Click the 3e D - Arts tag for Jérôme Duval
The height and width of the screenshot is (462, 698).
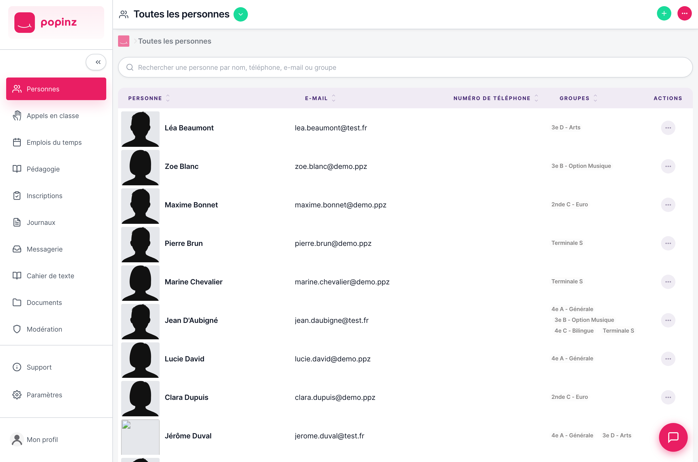coord(617,436)
